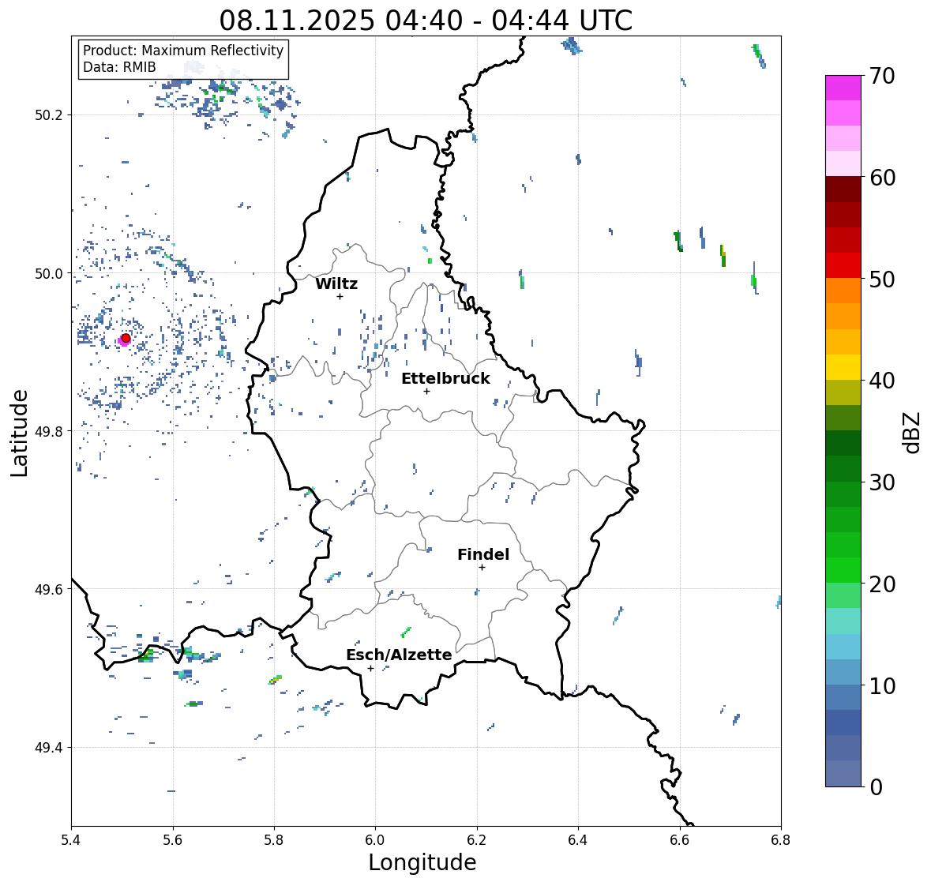Click the Wiltz station cross marker

(340, 296)
